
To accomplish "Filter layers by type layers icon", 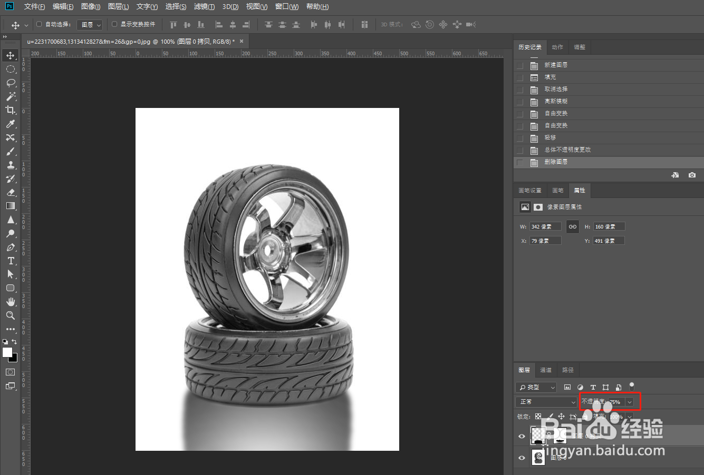I will click(593, 387).
